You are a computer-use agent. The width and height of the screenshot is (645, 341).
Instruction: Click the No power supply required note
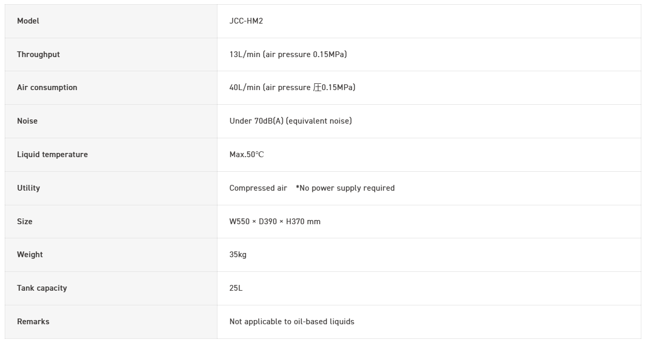pos(345,188)
